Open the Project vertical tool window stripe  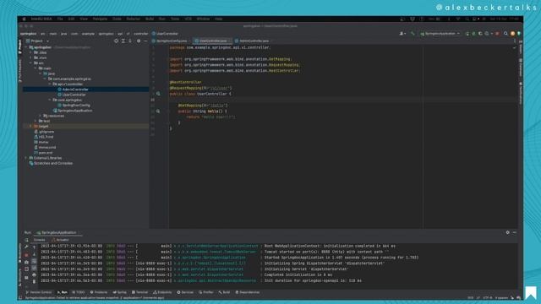20,46
